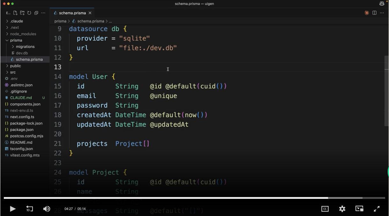Click the @updatedAt attribute text
Image resolution: width=389 pixels, height=216 pixels.
pos(169,124)
